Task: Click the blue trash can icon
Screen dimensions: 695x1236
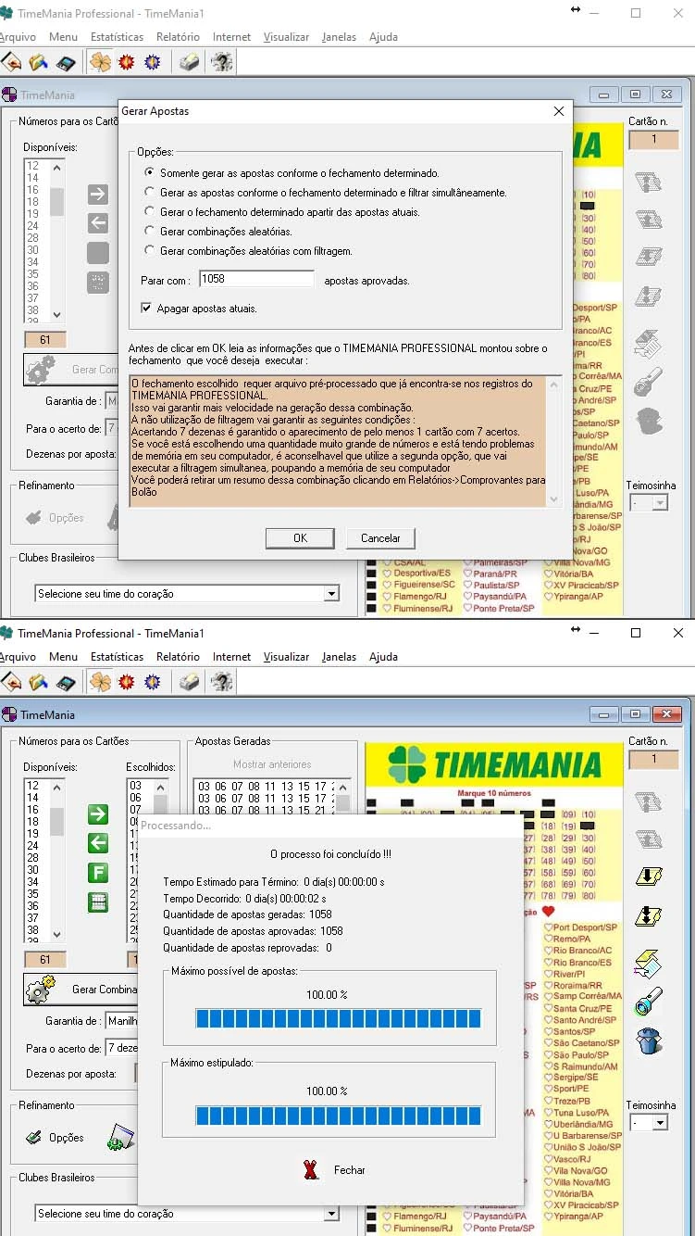Action: (x=649, y=1041)
